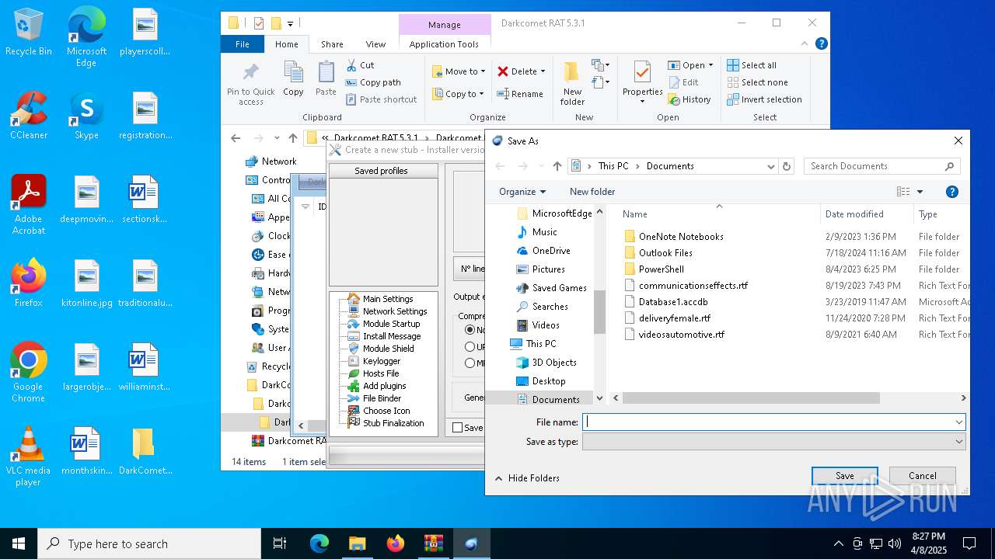Image resolution: width=995 pixels, height=559 pixels.
Task: Switch to the View ribbon tab
Action: point(375,44)
